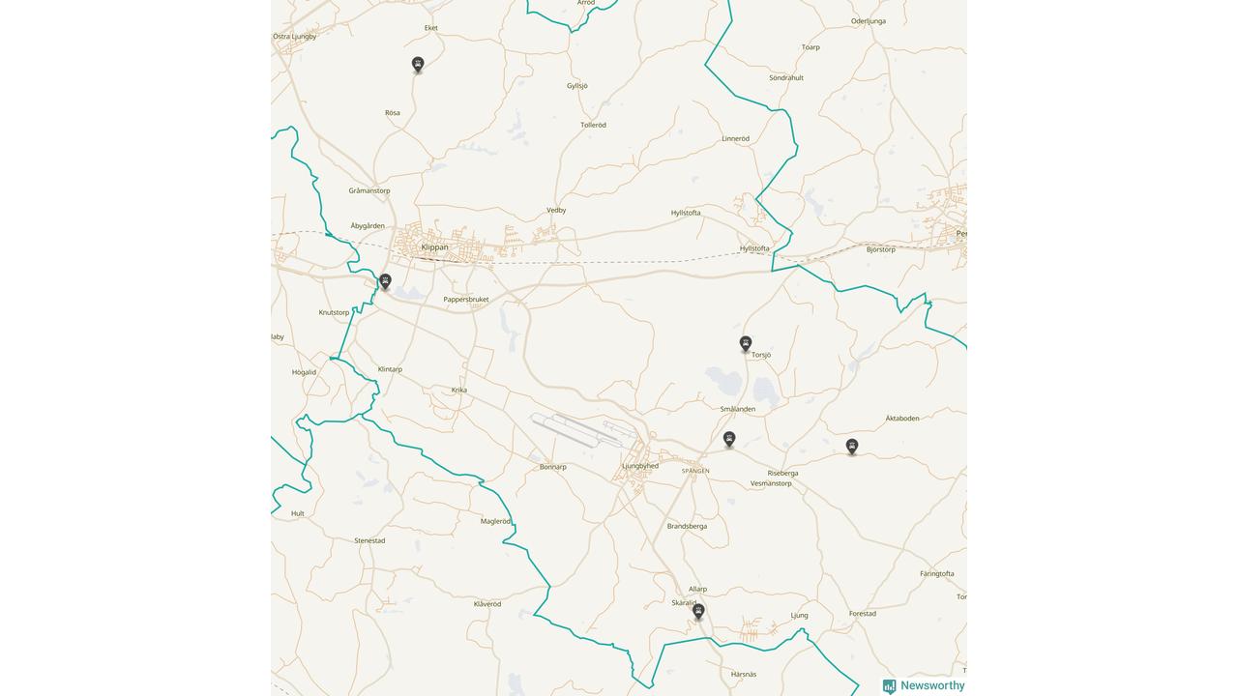Click the Newsworthy logo icon
The width and height of the screenshot is (1238, 696).
(x=889, y=686)
